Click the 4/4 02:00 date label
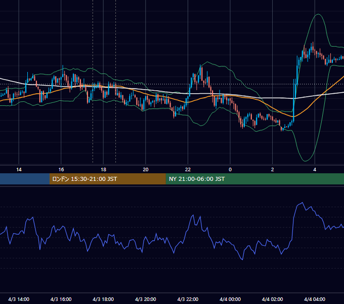The height and width of the screenshot is (304, 344). click(272, 299)
